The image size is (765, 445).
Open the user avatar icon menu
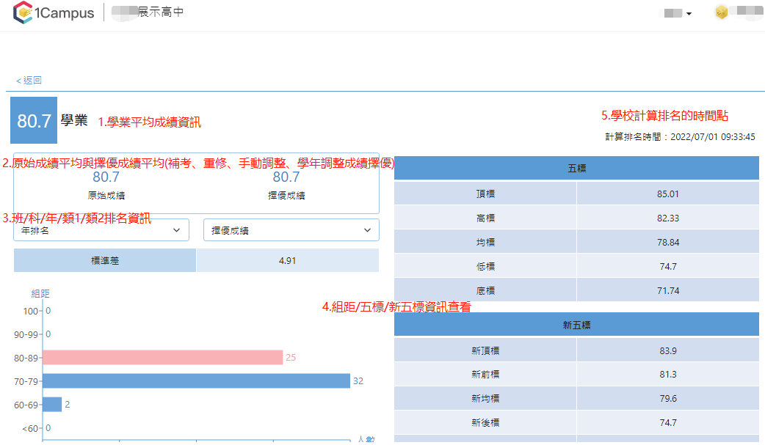(x=721, y=12)
